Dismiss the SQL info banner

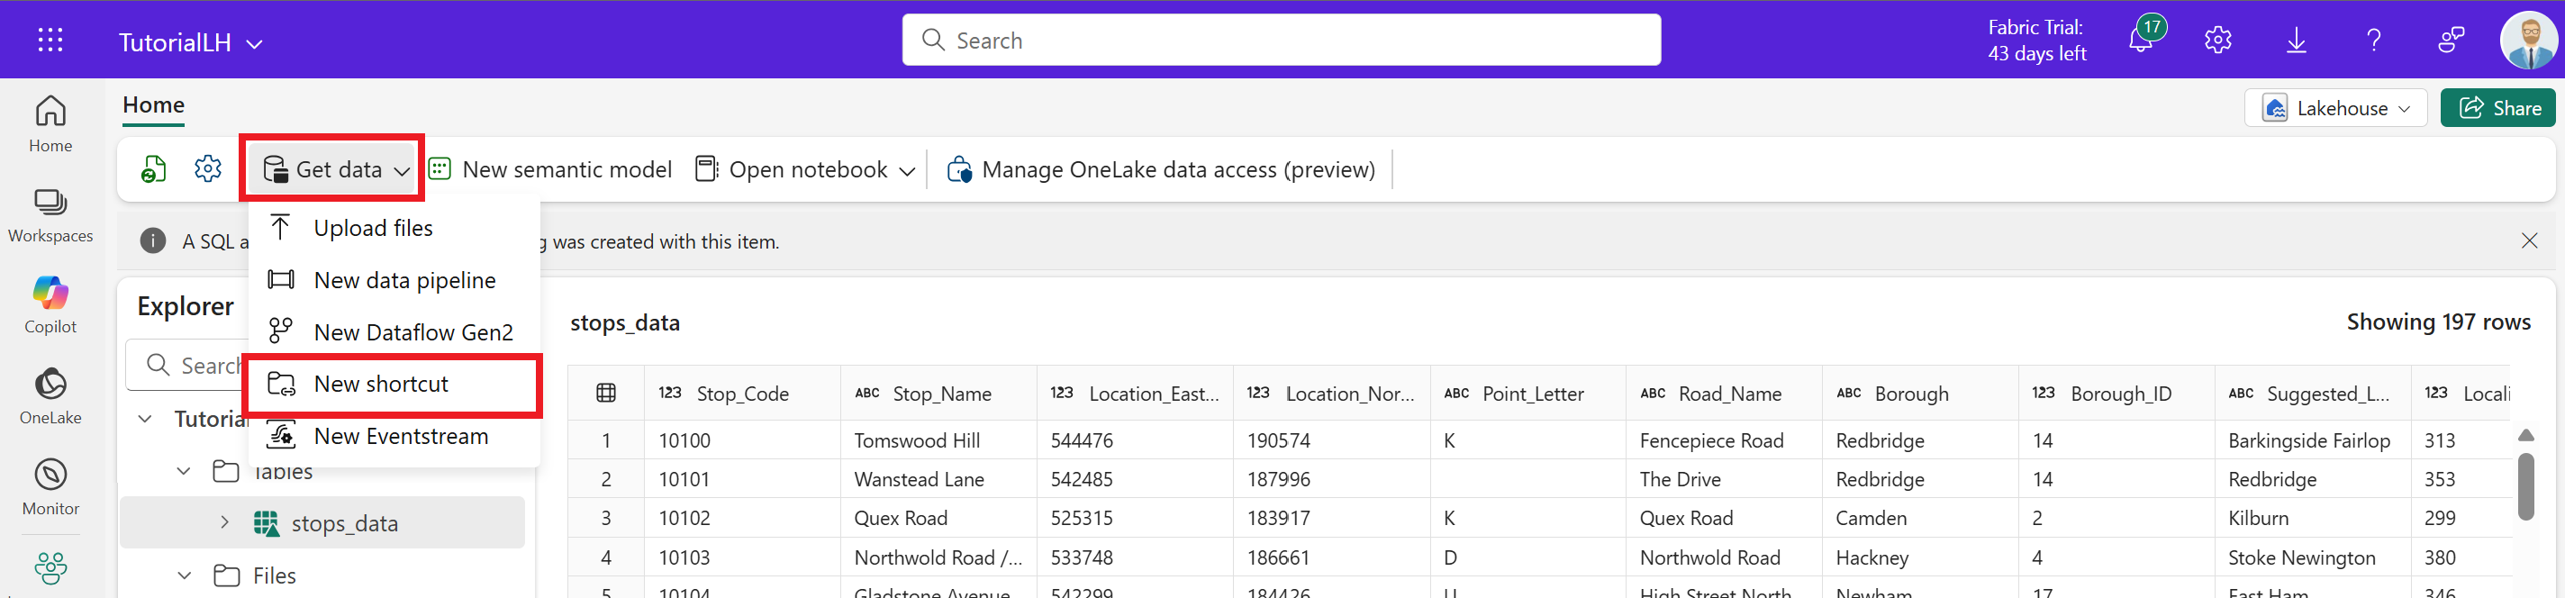tap(2529, 240)
